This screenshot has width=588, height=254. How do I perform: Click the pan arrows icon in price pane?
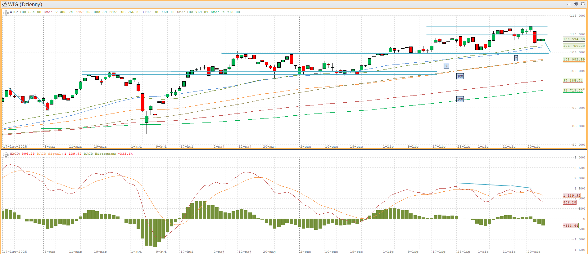(x=6, y=13)
